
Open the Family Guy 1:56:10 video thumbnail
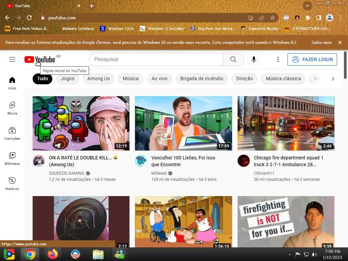[184, 222]
